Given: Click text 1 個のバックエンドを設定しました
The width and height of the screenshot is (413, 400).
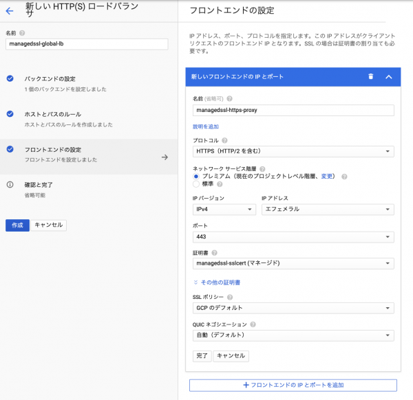Looking at the screenshot, I should [x=65, y=89].
